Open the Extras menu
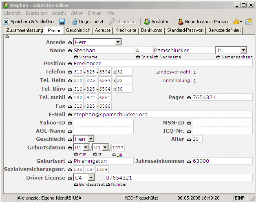The width and height of the screenshot is (256, 202). click(94, 13)
